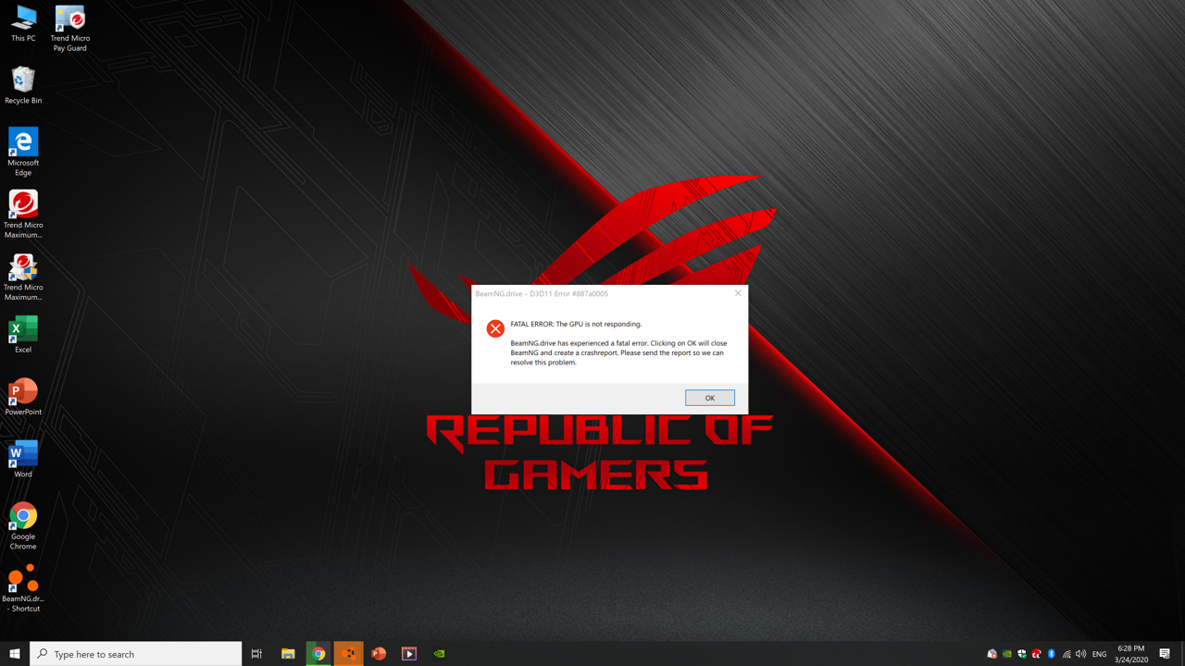Click the dialog title 'BeamNG.drive - D3D11 Error #887a0005'
The image size is (1185, 666).
(x=542, y=294)
